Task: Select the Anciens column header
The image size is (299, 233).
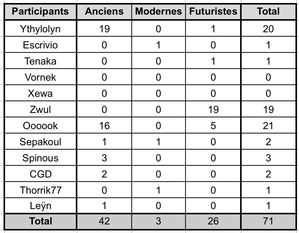Action: pyautogui.click(x=104, y=11)
